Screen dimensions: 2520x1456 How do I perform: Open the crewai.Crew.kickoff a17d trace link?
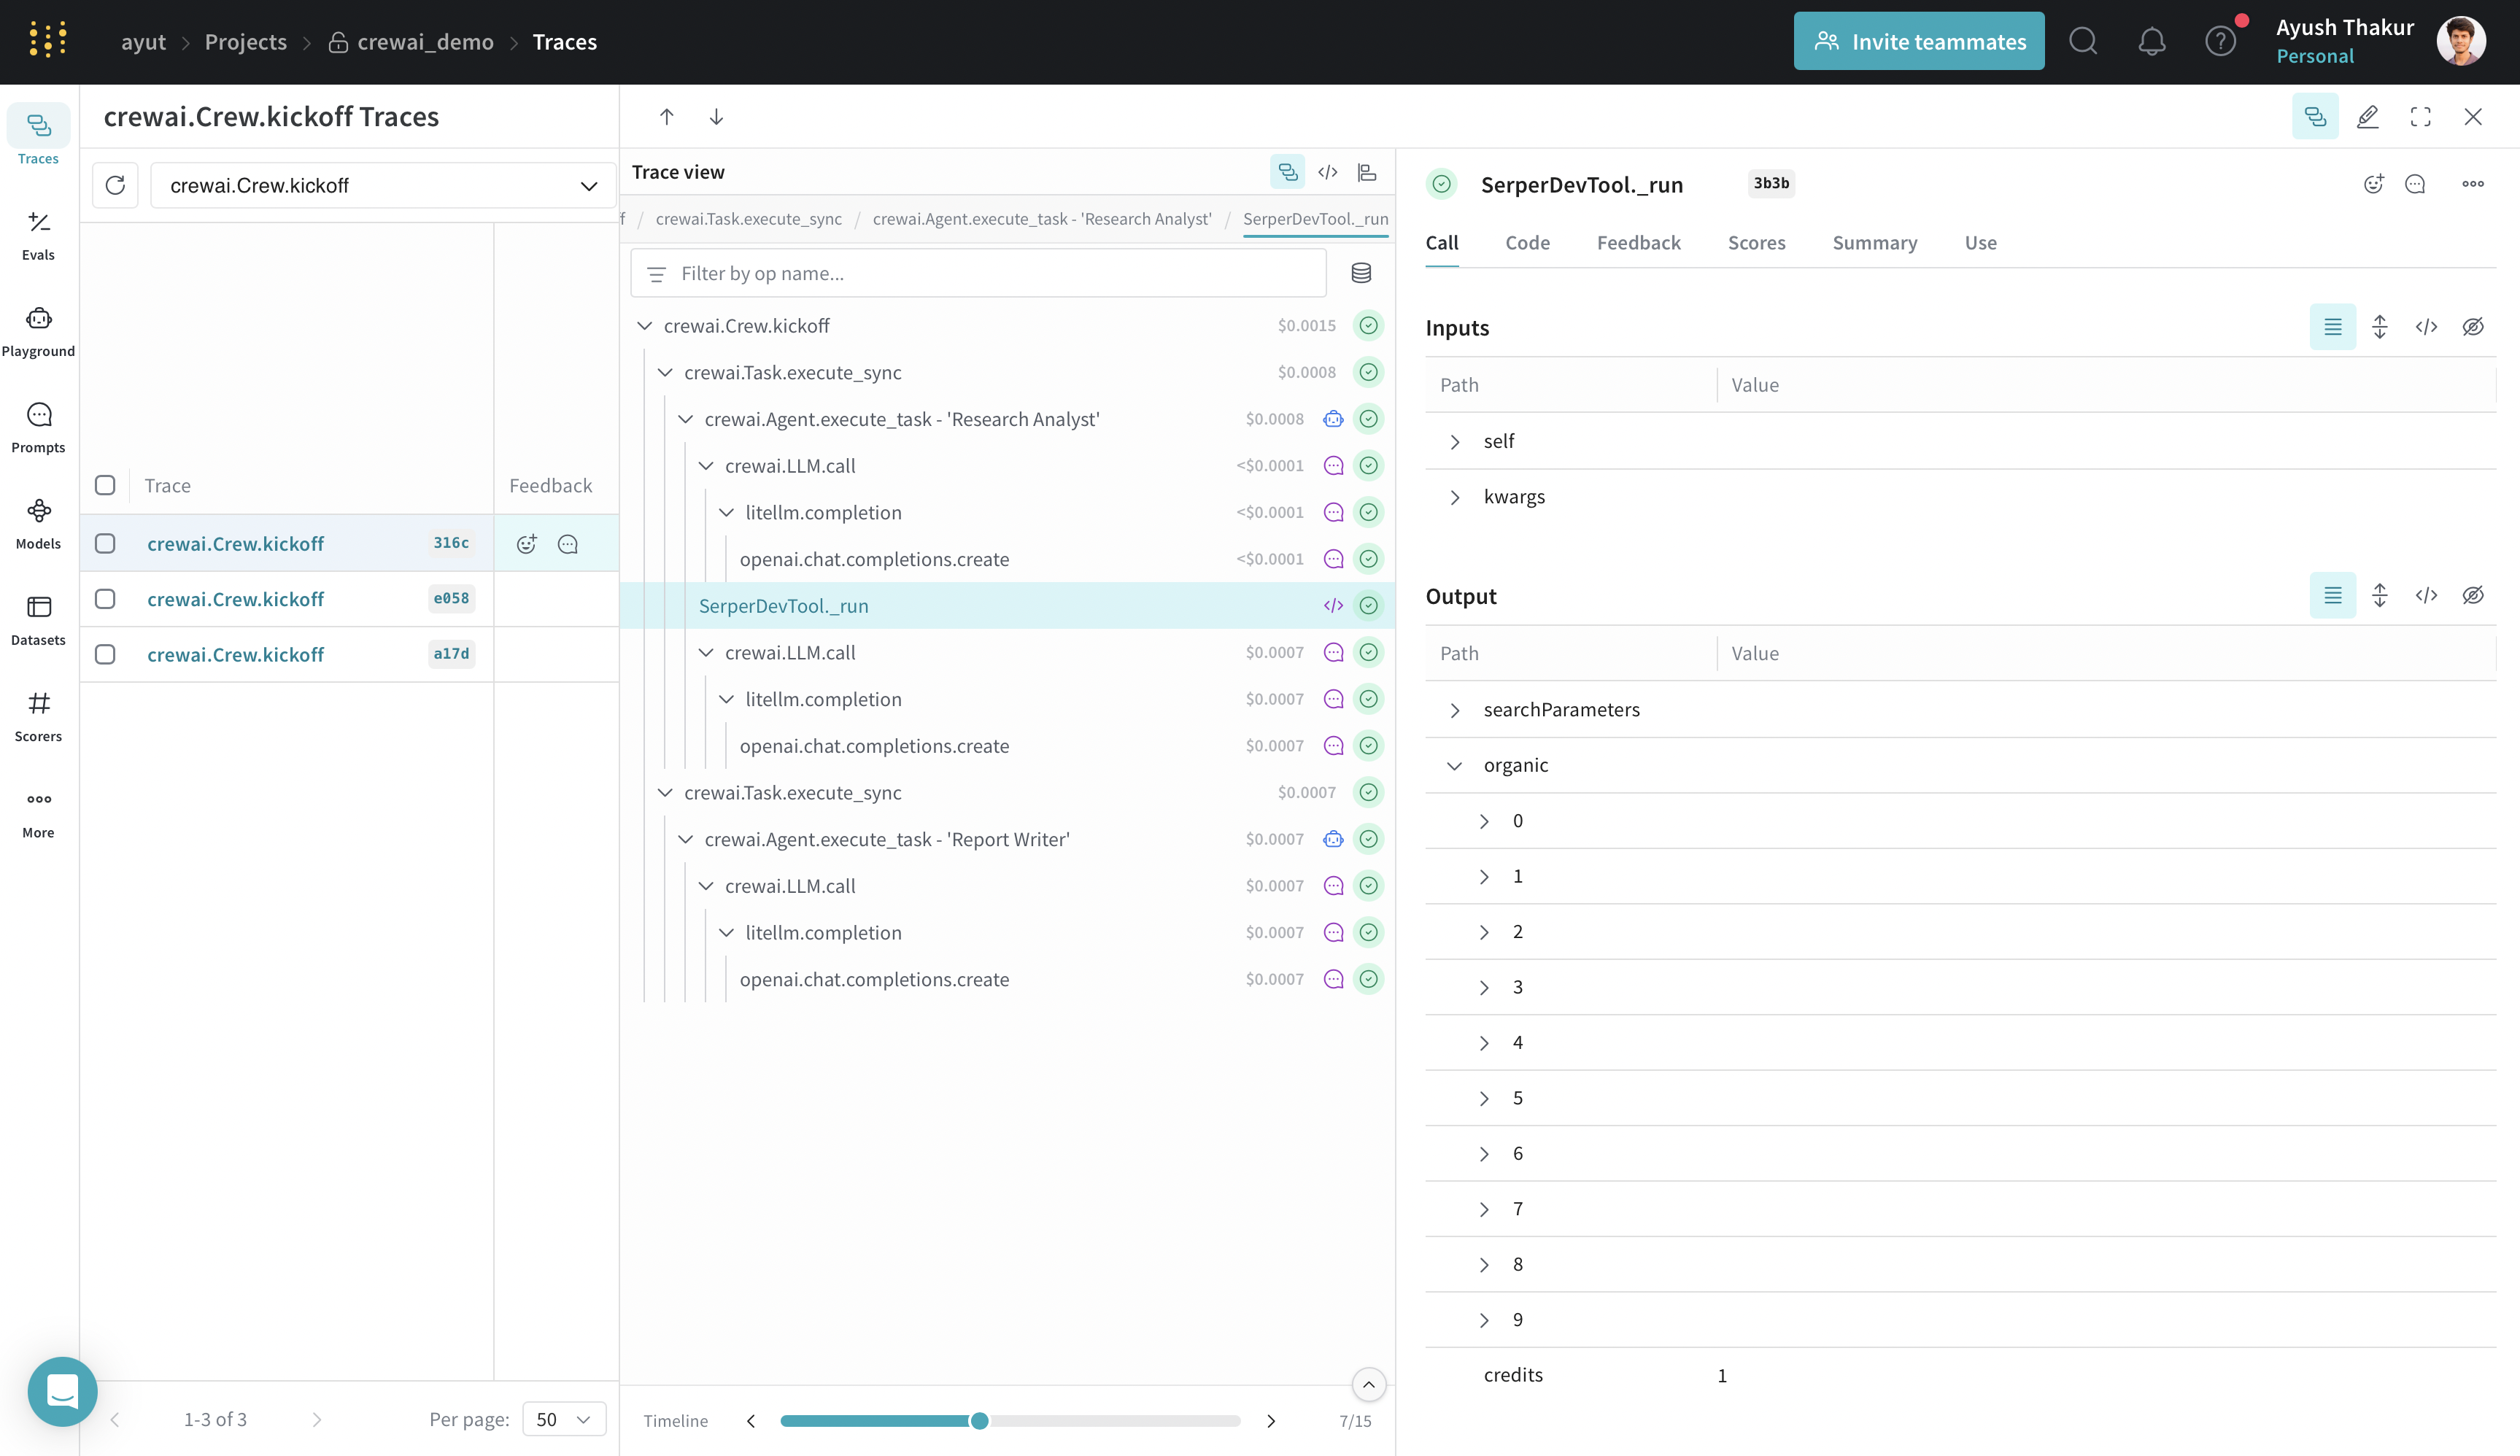pos(235,654)
